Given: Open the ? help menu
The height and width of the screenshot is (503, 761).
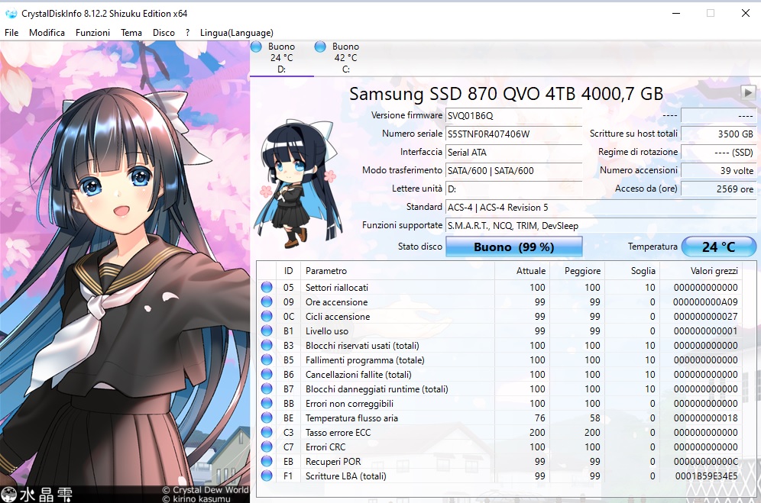Looking at the screenshot, I should coord(187,33).
